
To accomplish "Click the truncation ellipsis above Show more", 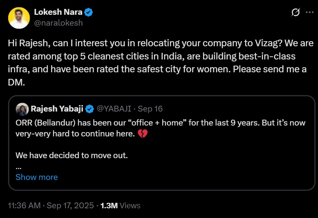I will (18, 167).
